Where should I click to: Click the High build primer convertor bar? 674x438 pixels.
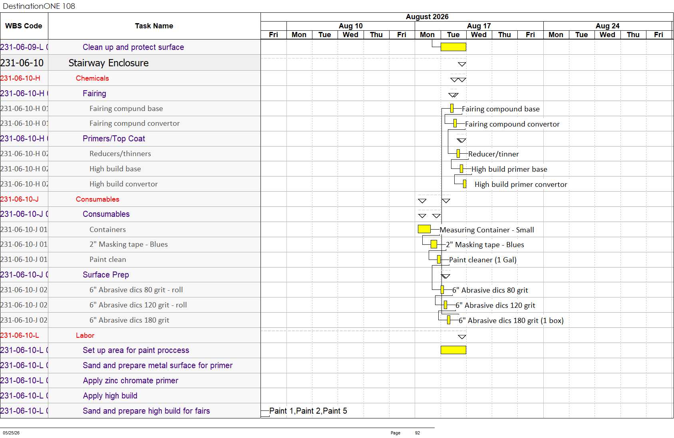coord(465,184)
